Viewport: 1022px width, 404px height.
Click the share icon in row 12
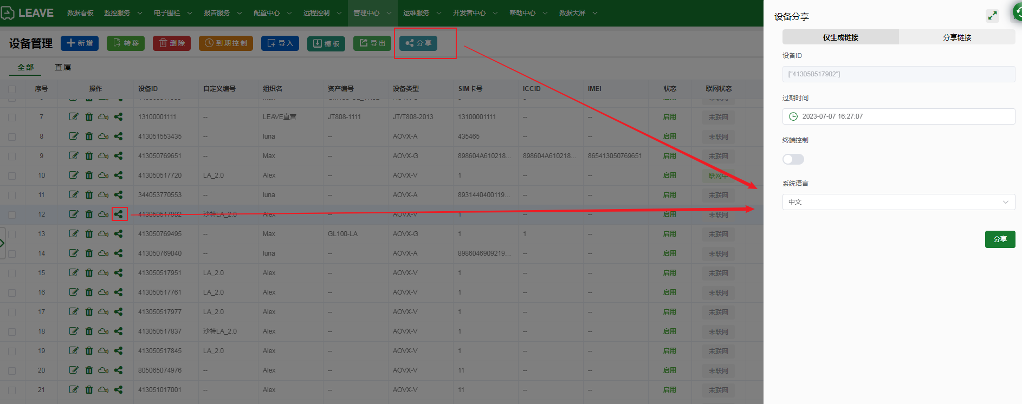click(x=119, y=214)
